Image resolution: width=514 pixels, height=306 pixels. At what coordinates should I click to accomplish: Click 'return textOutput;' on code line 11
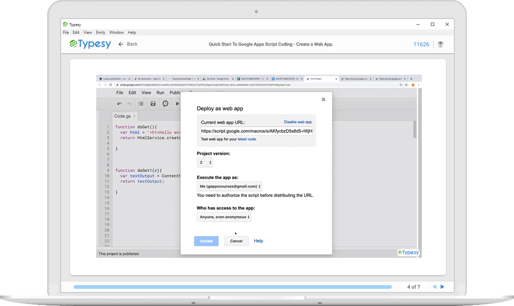142,181
